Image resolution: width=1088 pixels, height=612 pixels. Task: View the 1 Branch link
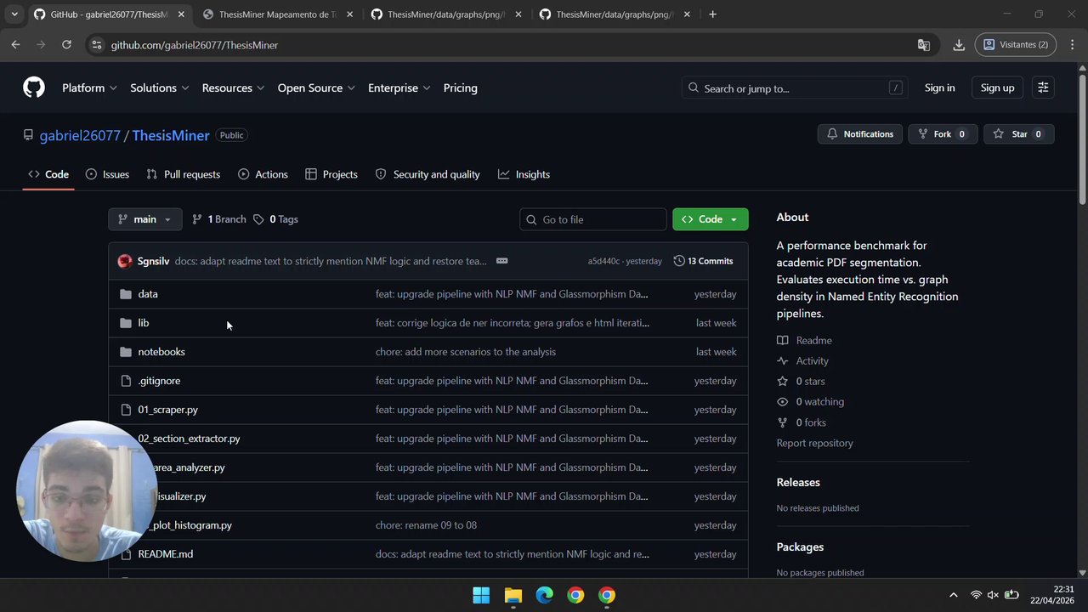click(218, 219)
